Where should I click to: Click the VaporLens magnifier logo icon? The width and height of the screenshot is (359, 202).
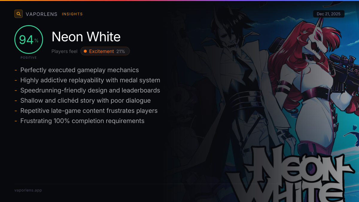pos(19,14)
